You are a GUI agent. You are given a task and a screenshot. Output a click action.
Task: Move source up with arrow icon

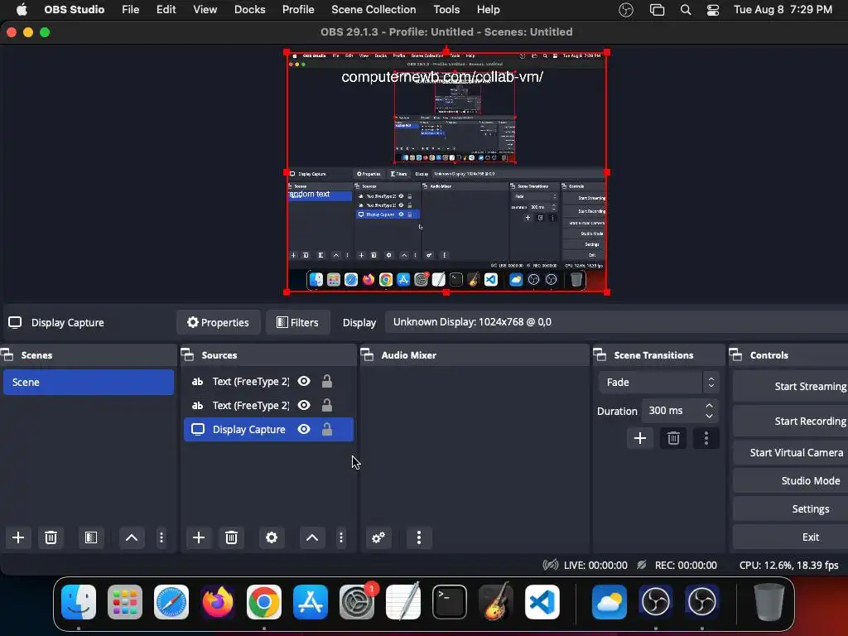click(x=312, y=537)
